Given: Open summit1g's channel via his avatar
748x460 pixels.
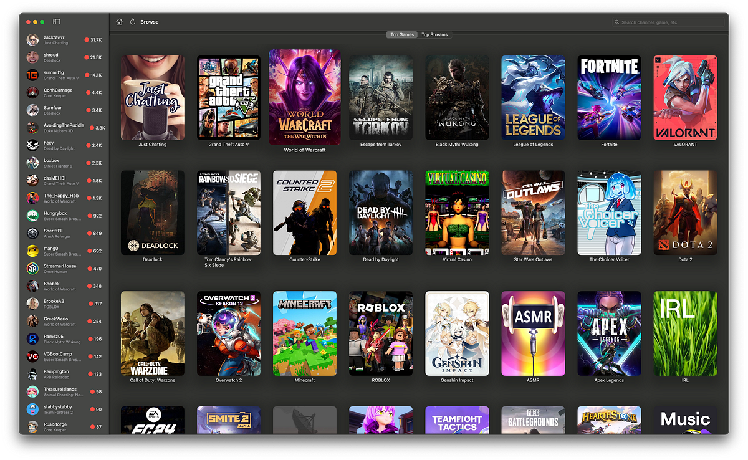Looking at the screenshot, I should 32,74.
